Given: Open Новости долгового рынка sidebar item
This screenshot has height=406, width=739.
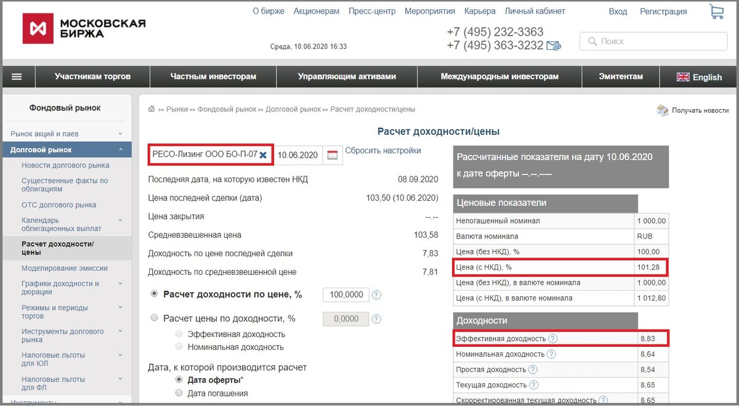Looking at the screenshot, I should coord(65,165).
